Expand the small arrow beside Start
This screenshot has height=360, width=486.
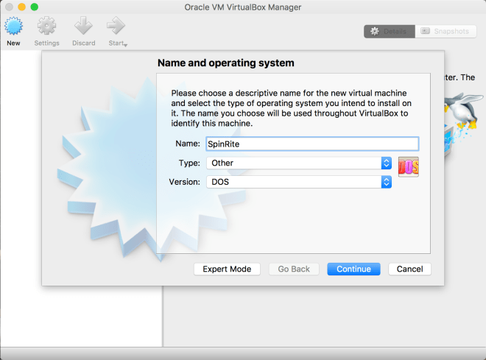click(126, 45)
